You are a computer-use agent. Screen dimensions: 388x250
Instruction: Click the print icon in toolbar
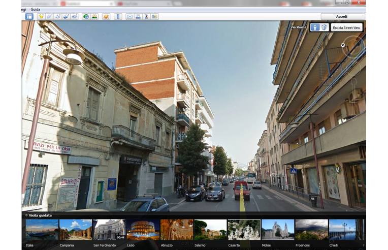[x=138, y=17]
